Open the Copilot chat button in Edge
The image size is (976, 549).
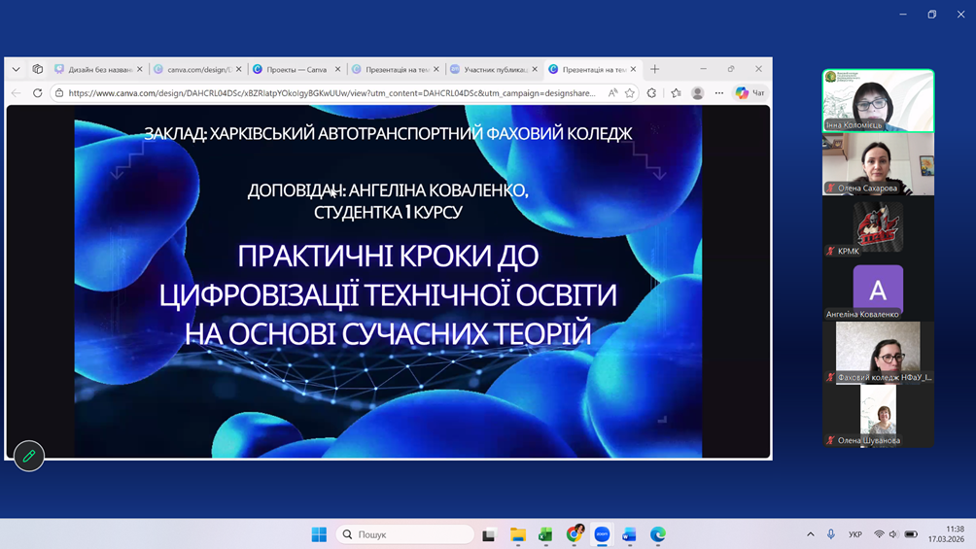point(749,93)
